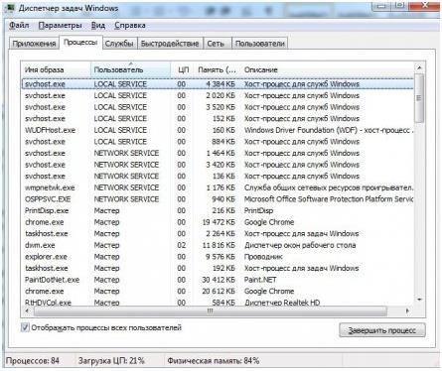Switch to the Службы tab
The height and width of the screenshot is (371, 442).
(119, 44)
